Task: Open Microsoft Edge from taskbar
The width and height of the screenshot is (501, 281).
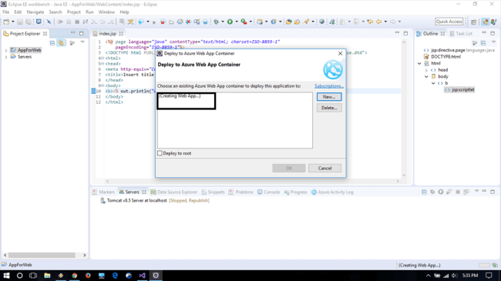Action: pos(115,276)
